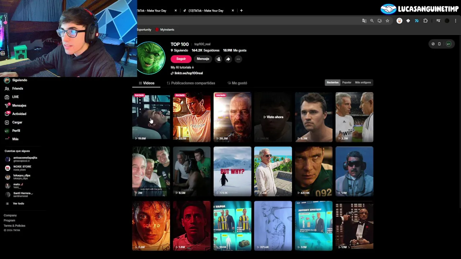Screen dimensions: 461x259
Task: Click the phone icon in the floating widget
Action: (439, 44)
